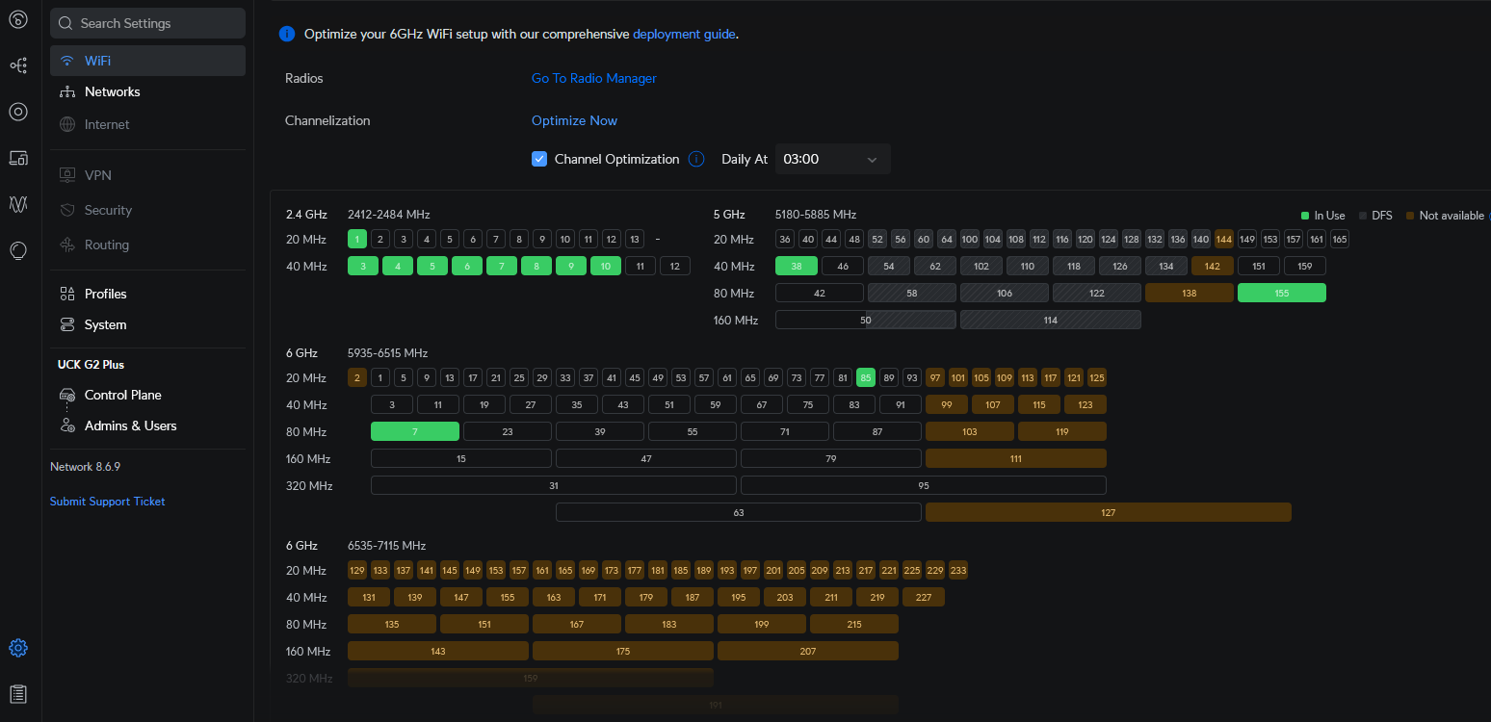Open the insights wave icon
The height and width of the screenshot is (722, 1491).
pyautogui.click(x=17, y=204)
